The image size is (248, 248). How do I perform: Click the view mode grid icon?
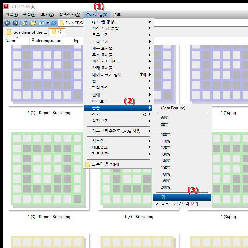[41, 23]
